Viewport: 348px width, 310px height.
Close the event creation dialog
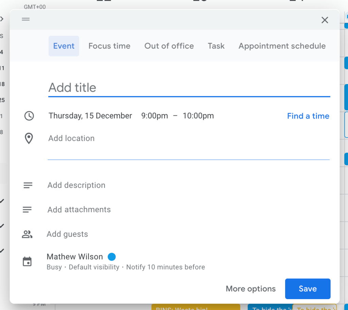325,20
